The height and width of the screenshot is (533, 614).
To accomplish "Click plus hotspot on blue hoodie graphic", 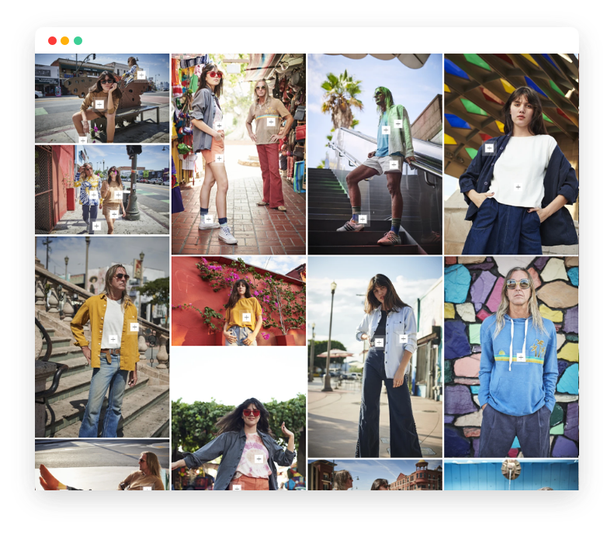I will [520, 358].
